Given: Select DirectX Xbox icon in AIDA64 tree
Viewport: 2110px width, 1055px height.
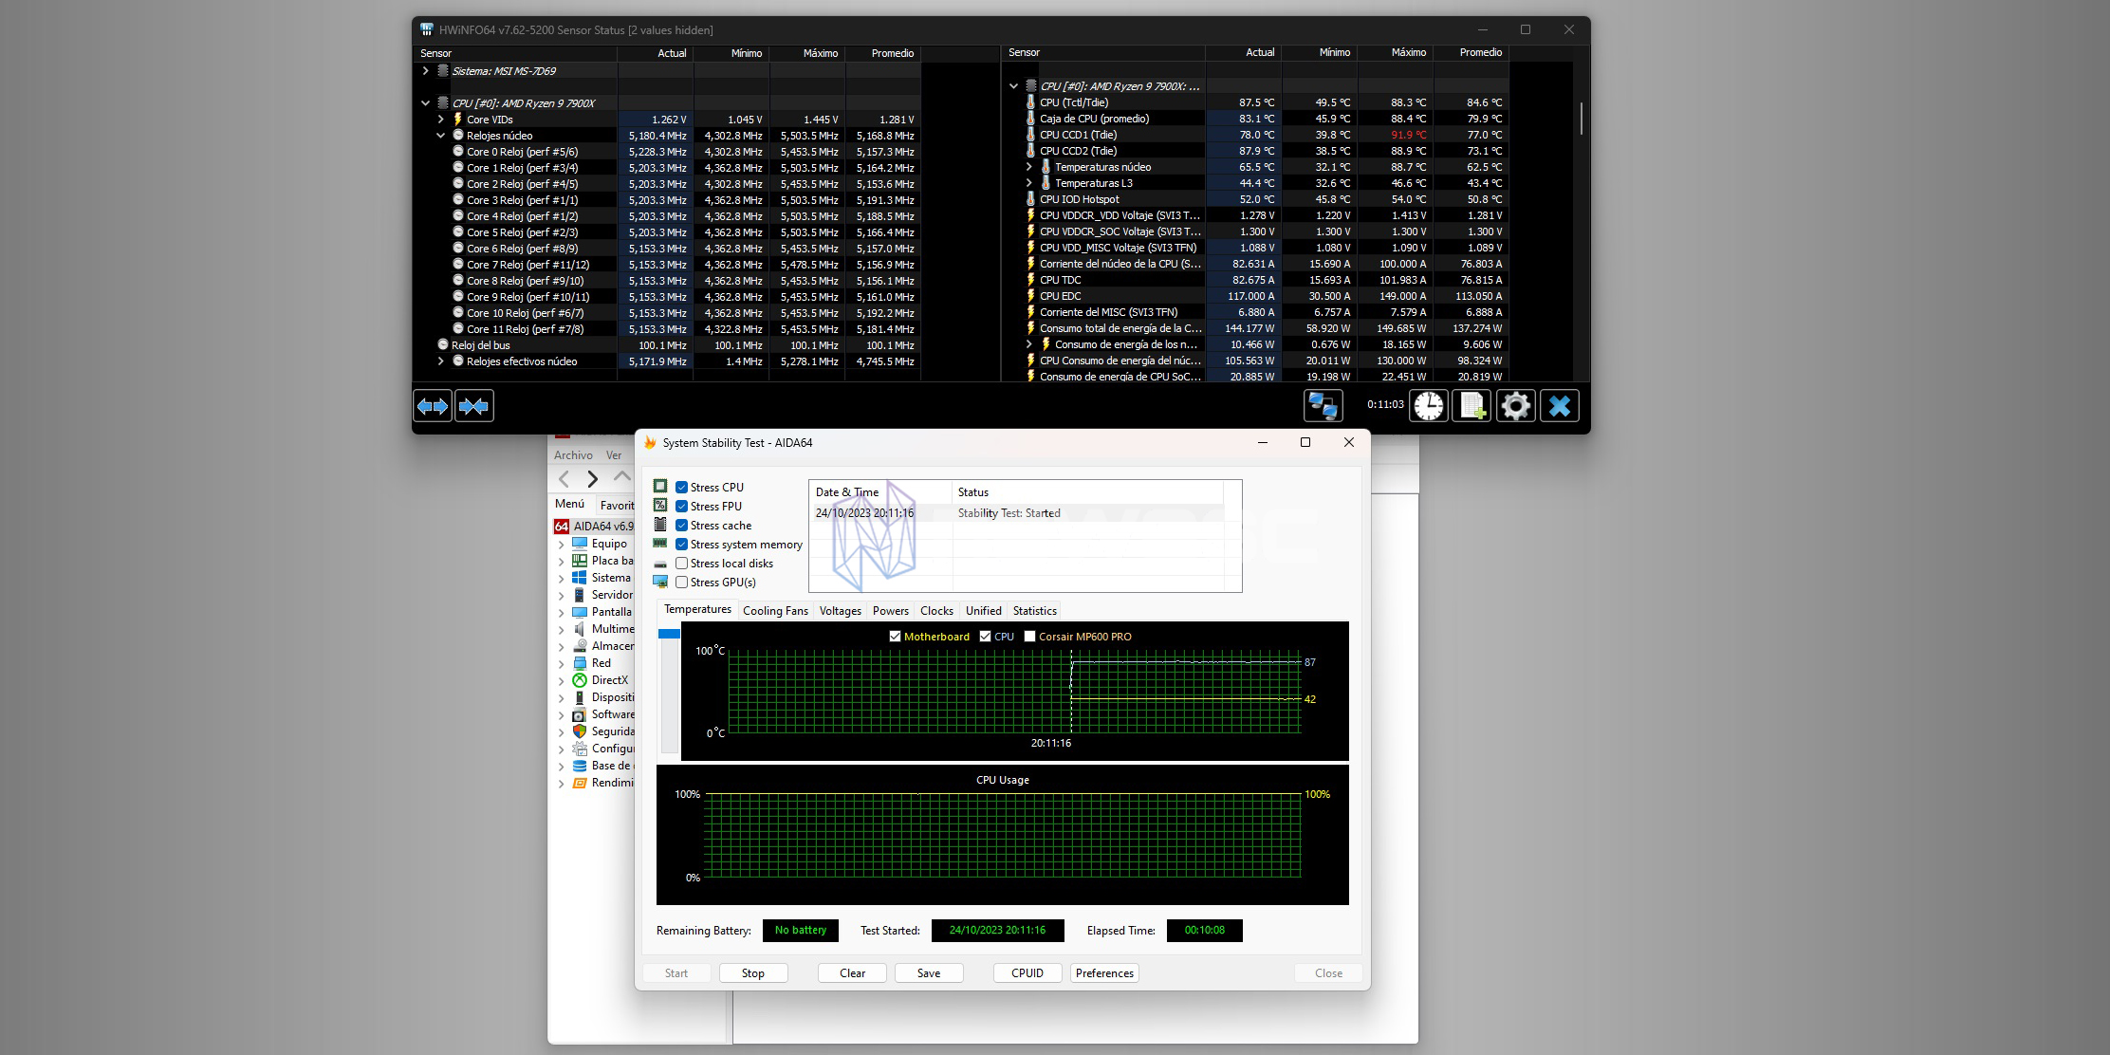Looking at the screenshot, I should pyautogui.click(x=580, y=680).
